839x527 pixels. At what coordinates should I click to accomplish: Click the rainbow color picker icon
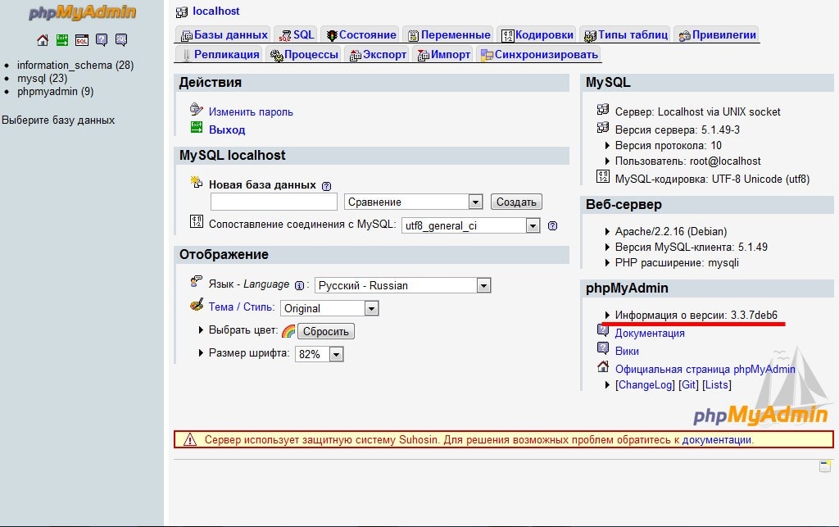pos(288,331)
